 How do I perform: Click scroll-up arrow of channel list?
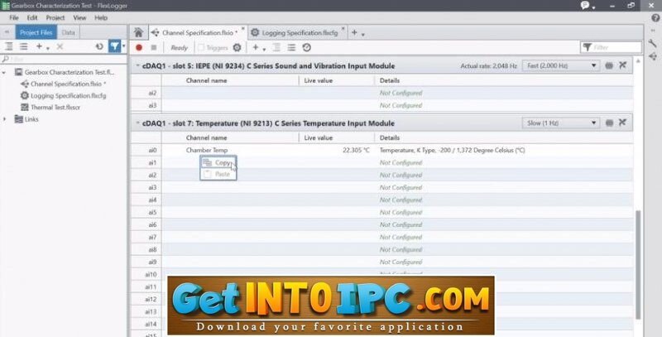tap(638, 61)
